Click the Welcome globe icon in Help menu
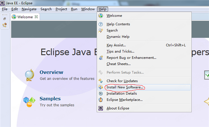Viewport: 209px width, 127px height. 101,16
